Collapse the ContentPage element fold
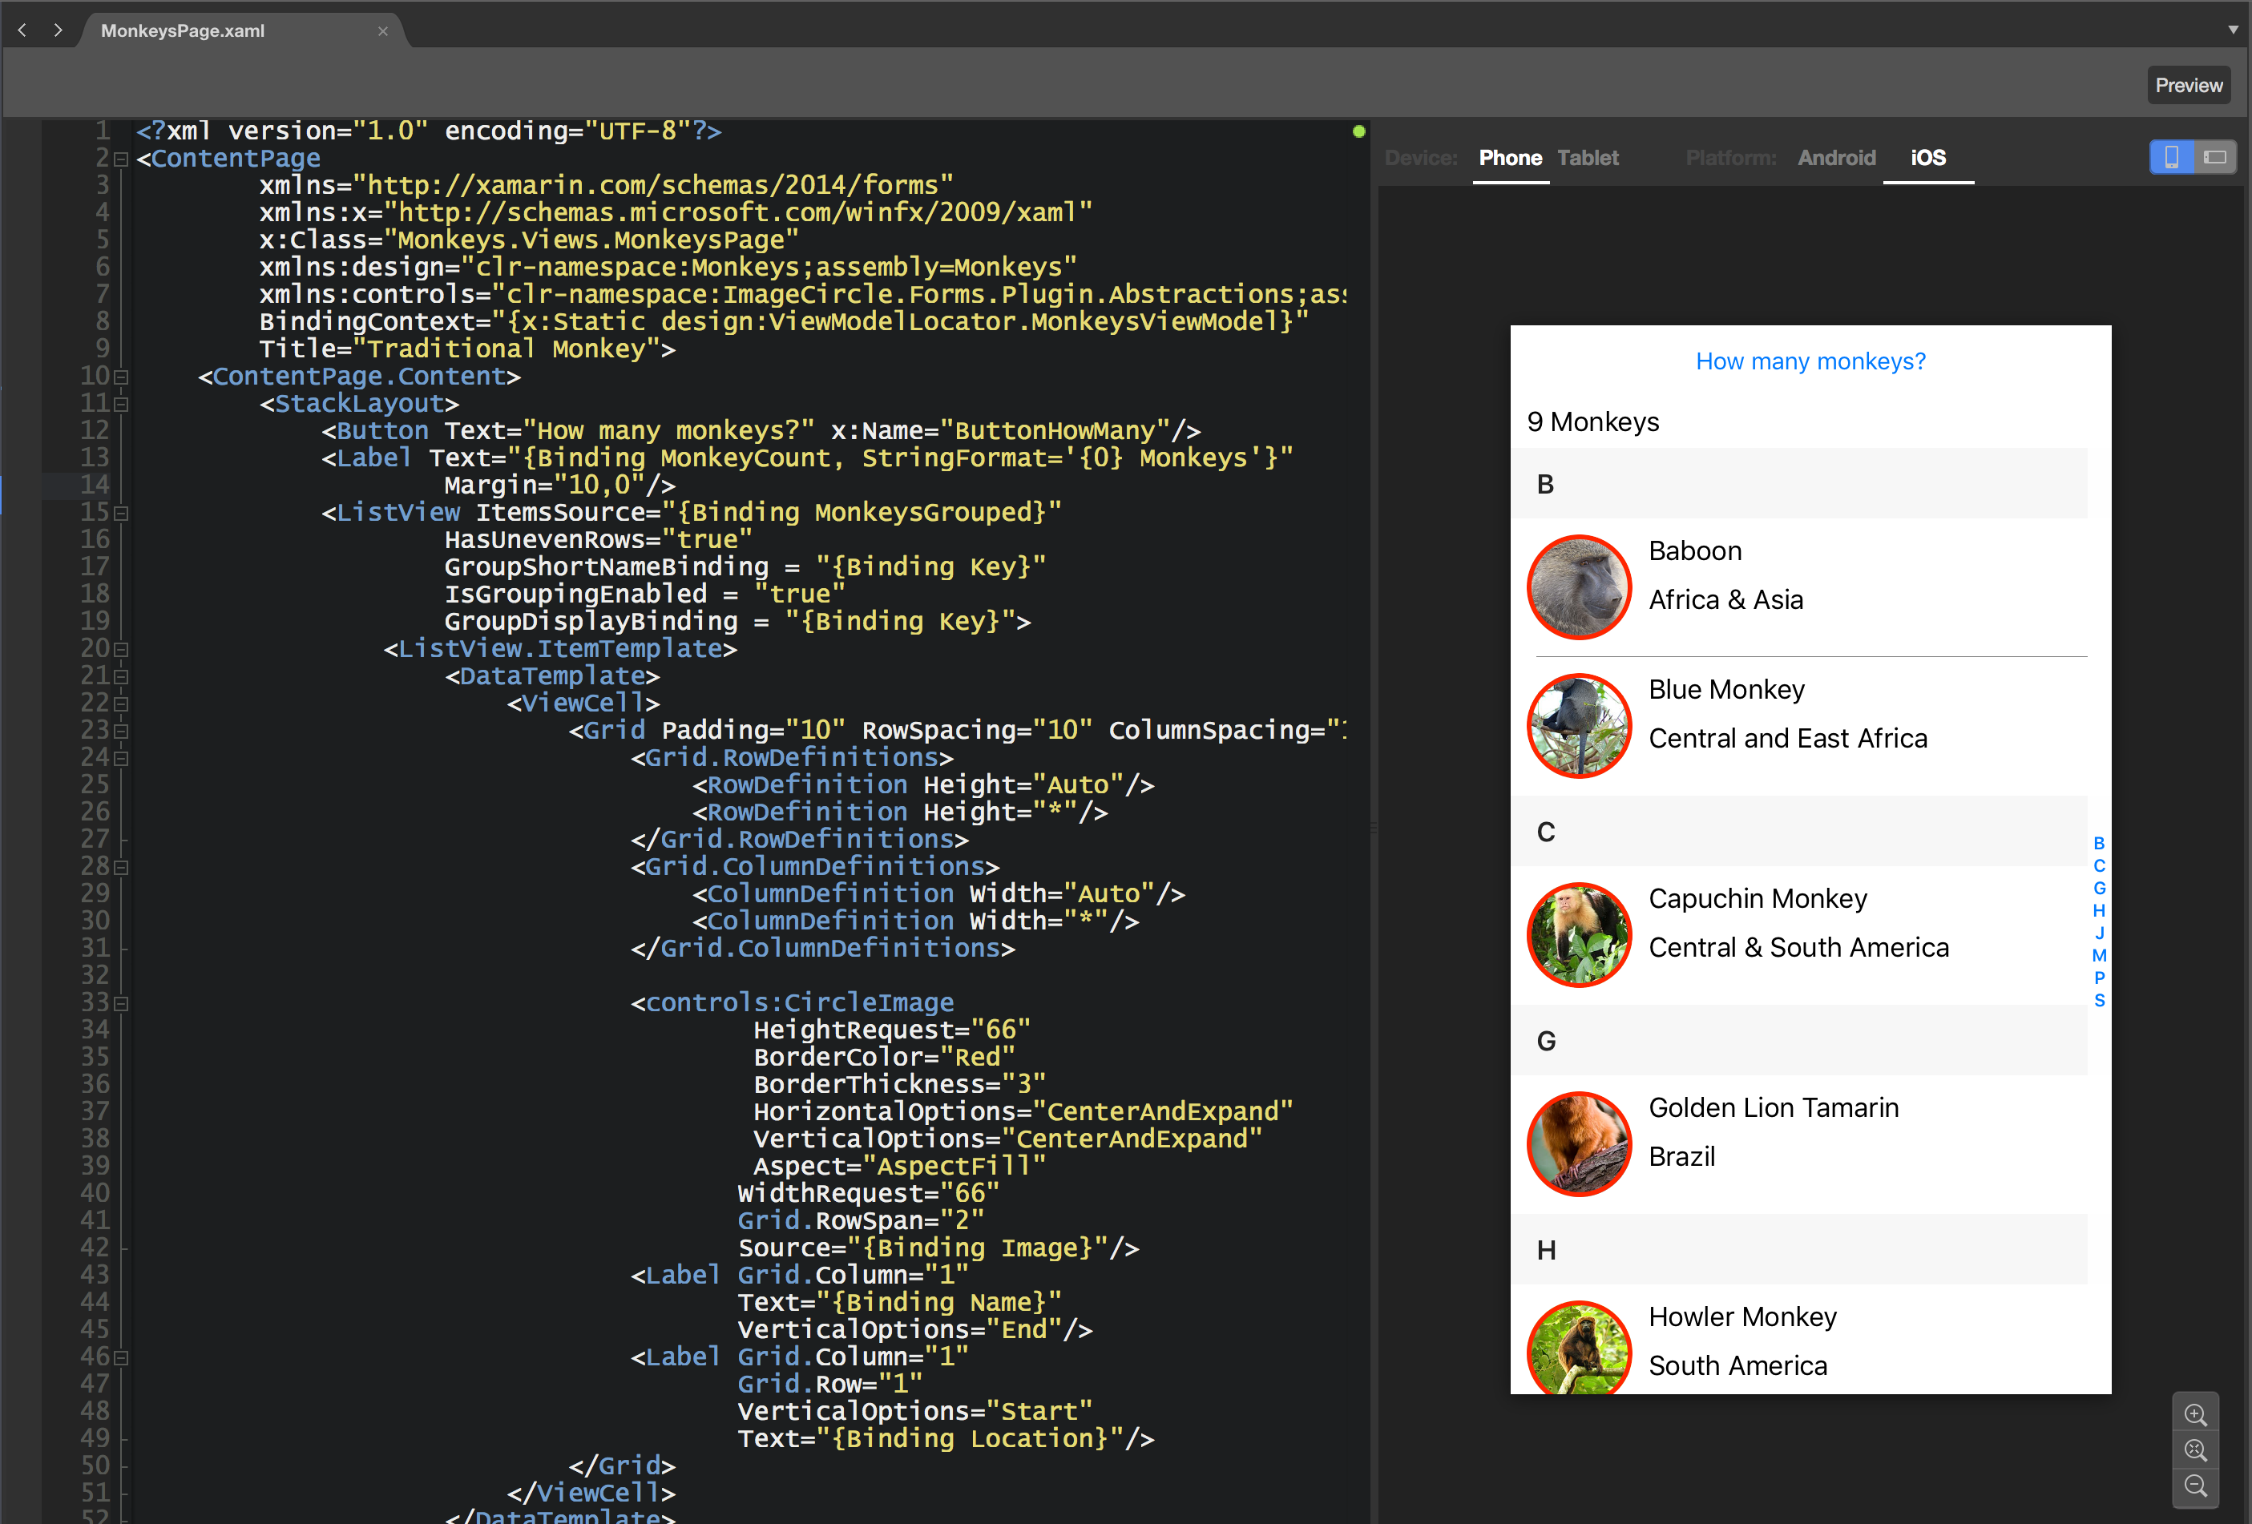This screenshot has height=1524, width=2252. tap(121, 159)
